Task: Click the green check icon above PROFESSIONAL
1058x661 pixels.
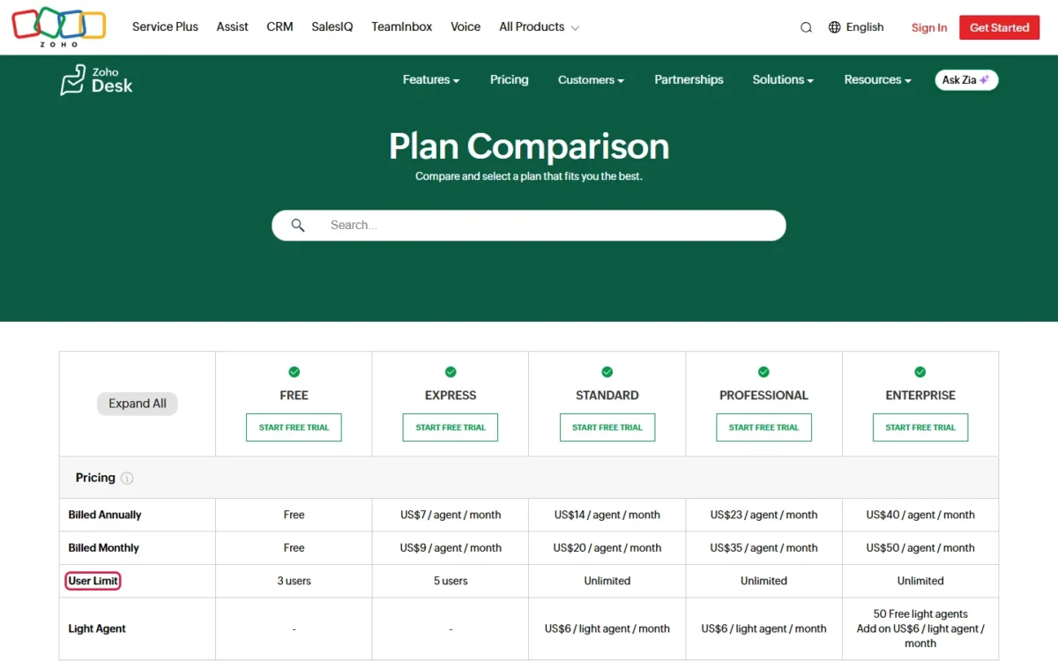Action: coord(764,372)
